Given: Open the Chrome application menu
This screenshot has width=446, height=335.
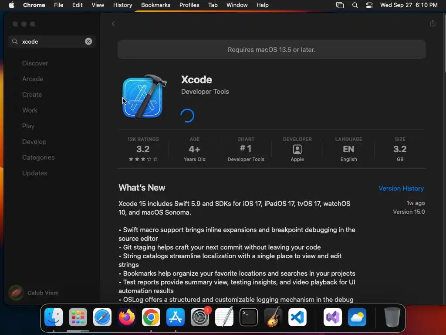Looking at the screenshot, I should tap(34, 5).
